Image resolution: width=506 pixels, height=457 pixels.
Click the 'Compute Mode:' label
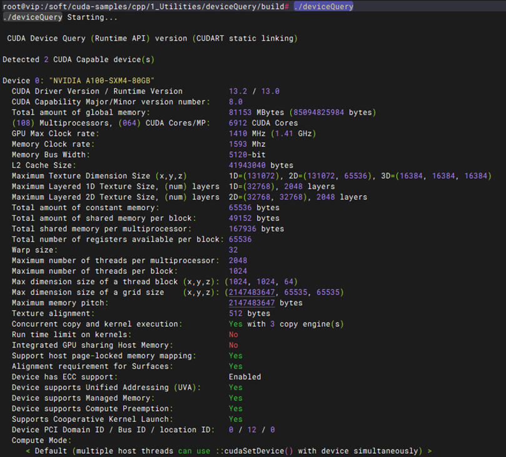click(x=42, y=441)
